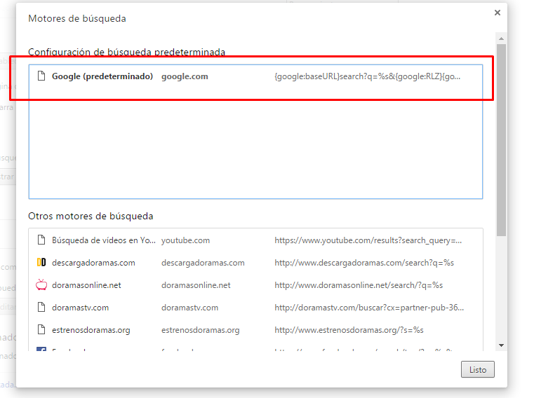This screenshot has width=534, height=398.
Task: Select the doramasonline.net engine name
Action: coord(86,285)
